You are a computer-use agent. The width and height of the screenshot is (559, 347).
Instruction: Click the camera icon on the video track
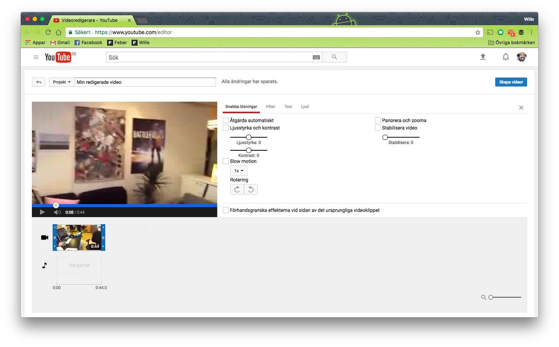tap(44, 237)
